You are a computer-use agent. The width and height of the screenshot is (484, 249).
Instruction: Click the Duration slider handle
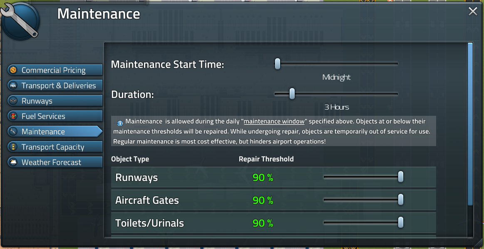[x=292, y=94]
